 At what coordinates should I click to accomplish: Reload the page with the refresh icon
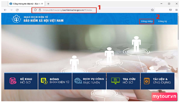coord(17,10)
